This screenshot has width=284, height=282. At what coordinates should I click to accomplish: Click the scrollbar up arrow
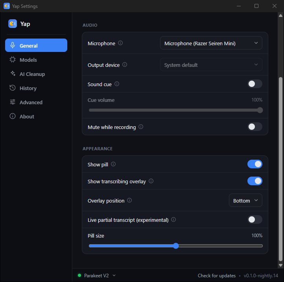pyautogui.click(x=280, y=16)
